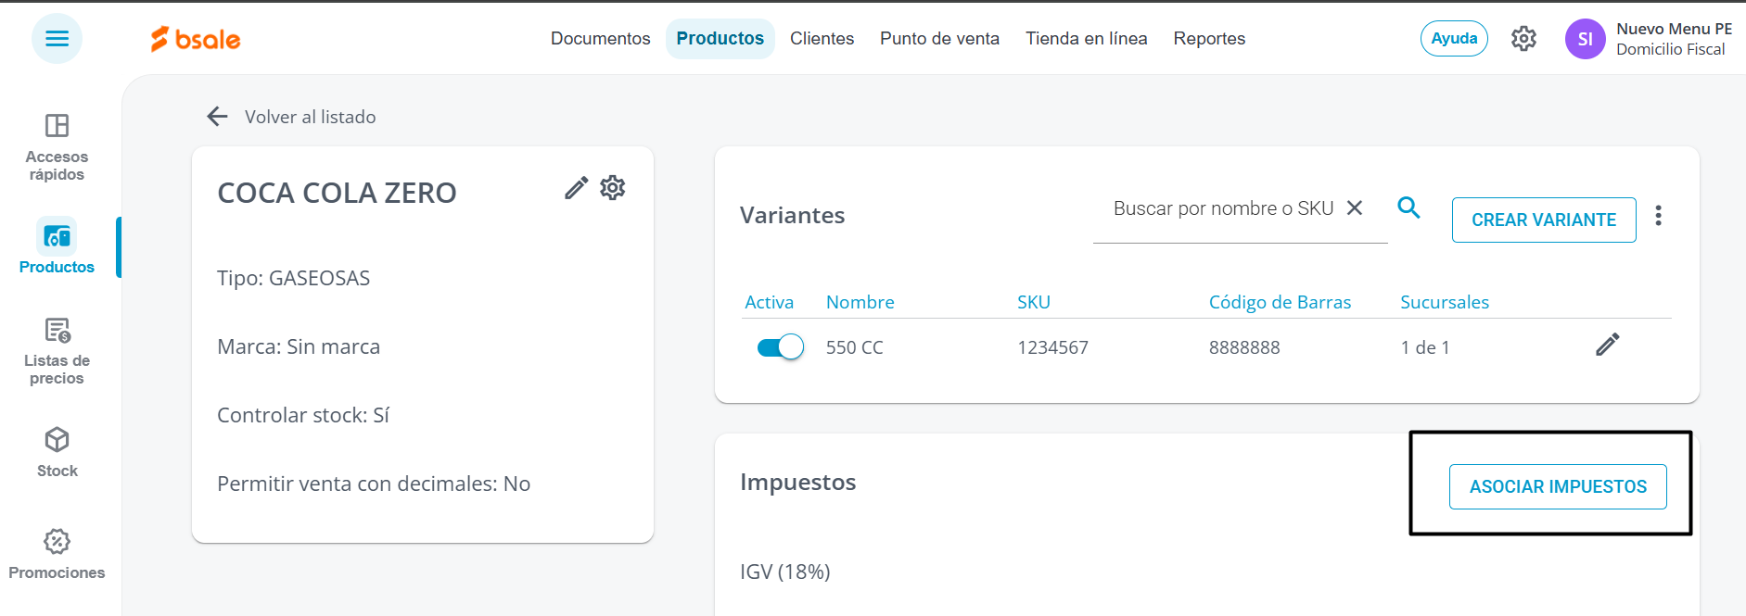Open the Documentos menu
The width and height of the screenshot is (1746, 616).
(x=601, y=39)
